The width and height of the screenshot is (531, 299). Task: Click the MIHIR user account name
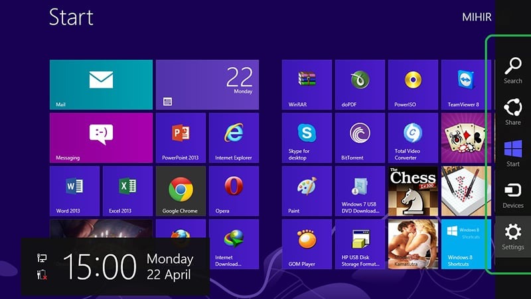click(477, 17)
